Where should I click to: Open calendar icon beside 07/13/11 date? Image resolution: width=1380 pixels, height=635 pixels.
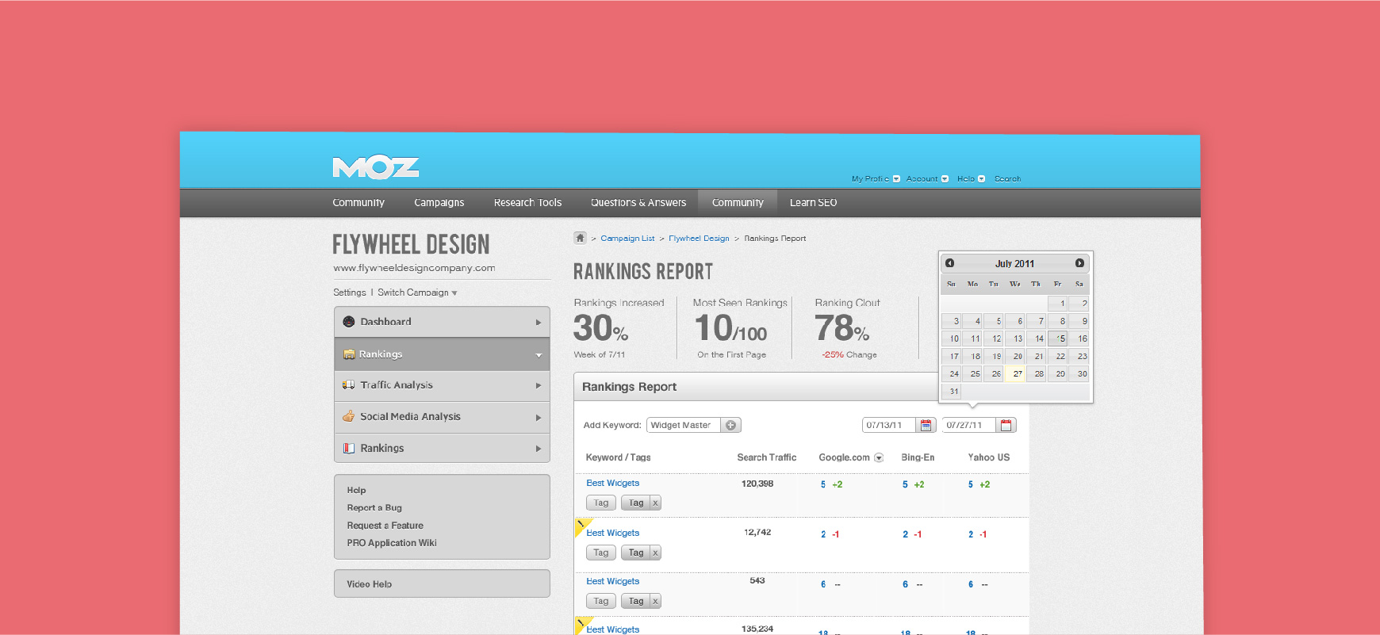926,425
